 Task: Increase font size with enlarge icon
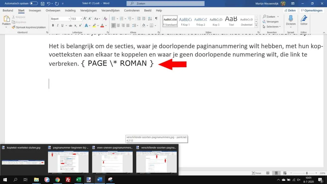click(x=85, y=19)
